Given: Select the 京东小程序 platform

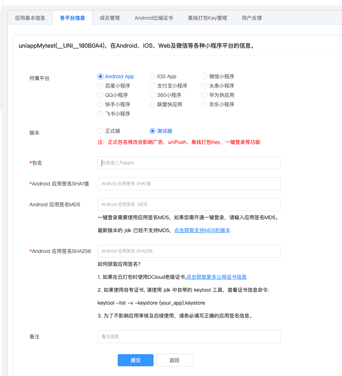Looking at the screenshot, I should pyautogui.click(x=205, y=104).
